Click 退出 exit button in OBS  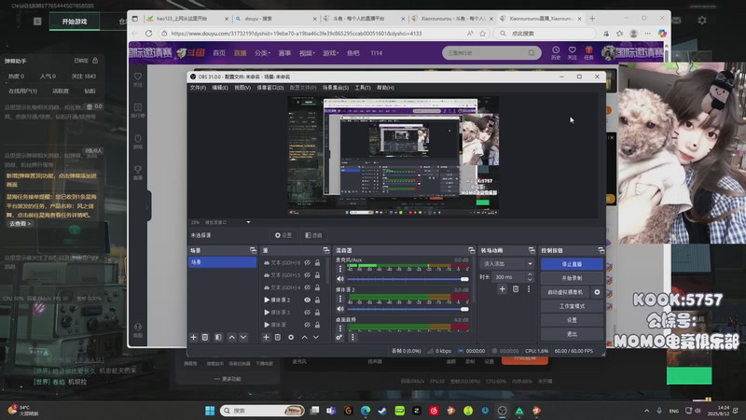(572, 334)
